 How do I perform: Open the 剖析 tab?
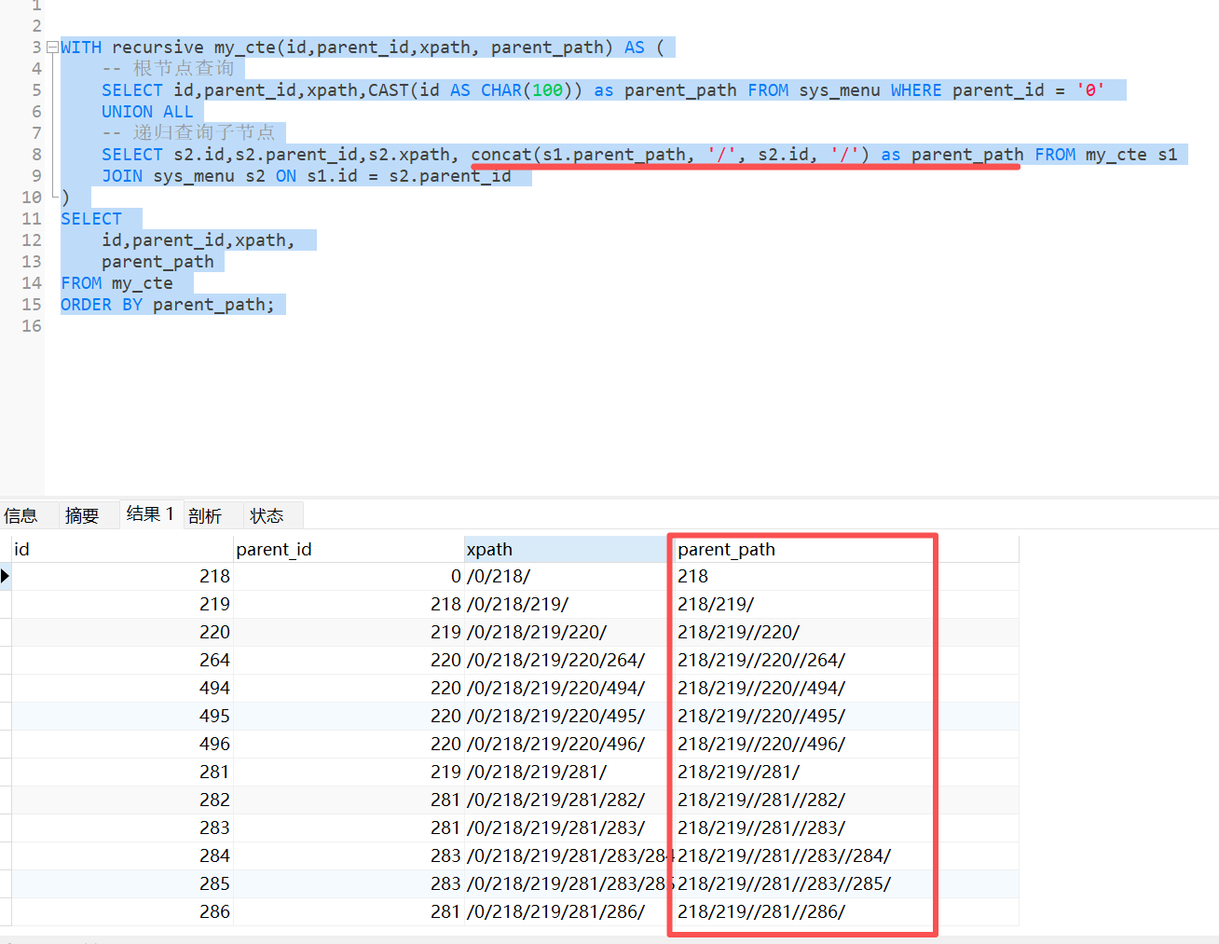205,515
